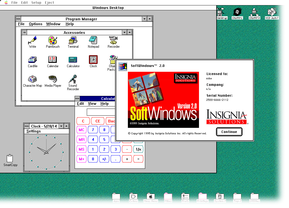Click the MR memory recall button
289x208 pixels.
pos(81,139)
